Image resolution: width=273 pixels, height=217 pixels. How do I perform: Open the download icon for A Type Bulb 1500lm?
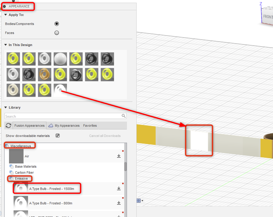coord(119,188)
